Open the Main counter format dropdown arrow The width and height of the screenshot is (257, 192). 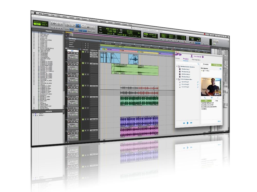(117, 30)
